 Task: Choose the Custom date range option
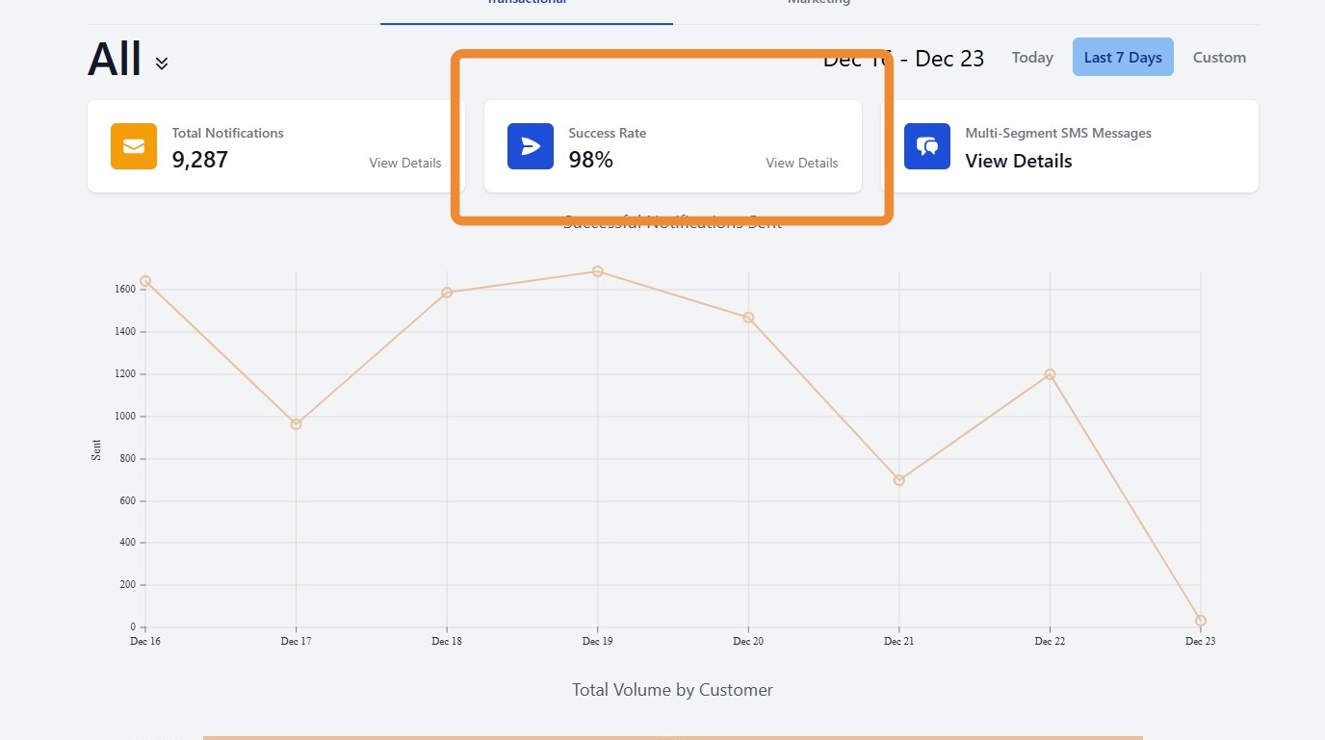point(1219,58)
